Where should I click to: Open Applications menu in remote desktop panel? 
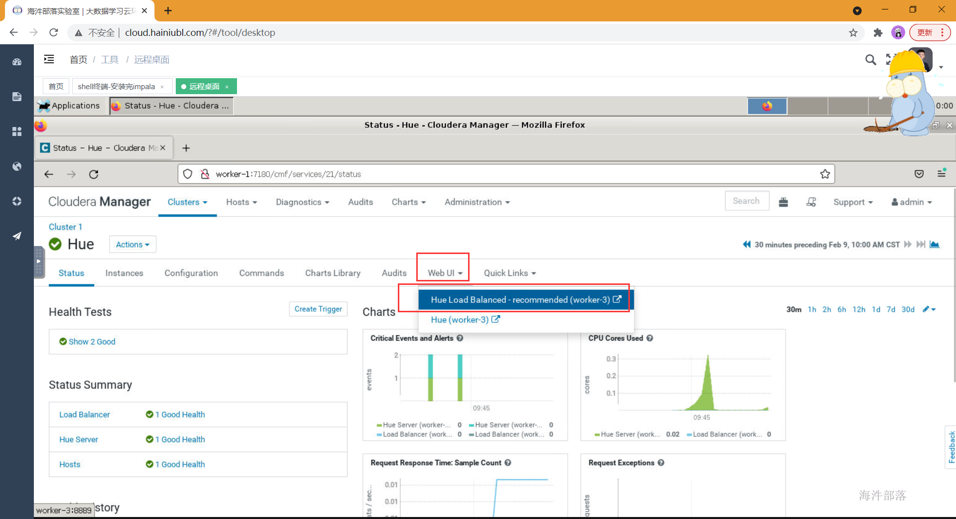click(69, 106)
